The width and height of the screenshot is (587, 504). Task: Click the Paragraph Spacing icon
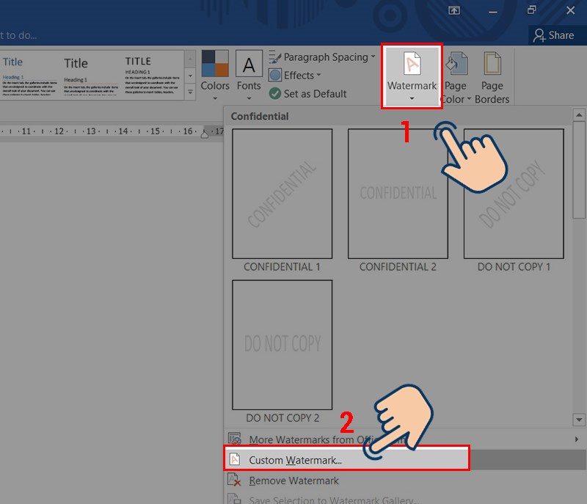[274, 57]
